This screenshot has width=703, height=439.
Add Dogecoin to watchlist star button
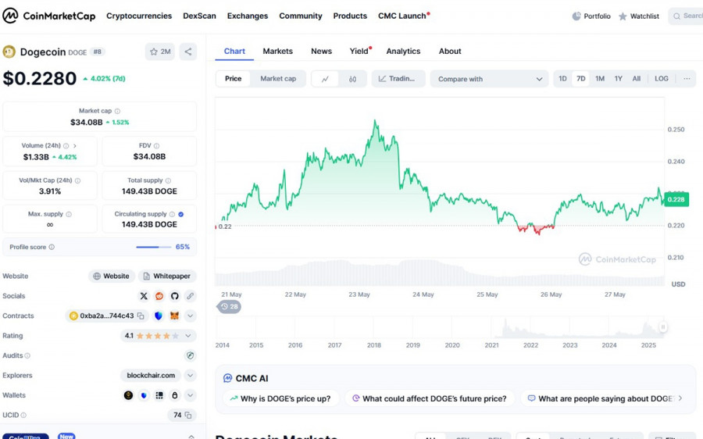pyautogui.click(x=160, y=52)
